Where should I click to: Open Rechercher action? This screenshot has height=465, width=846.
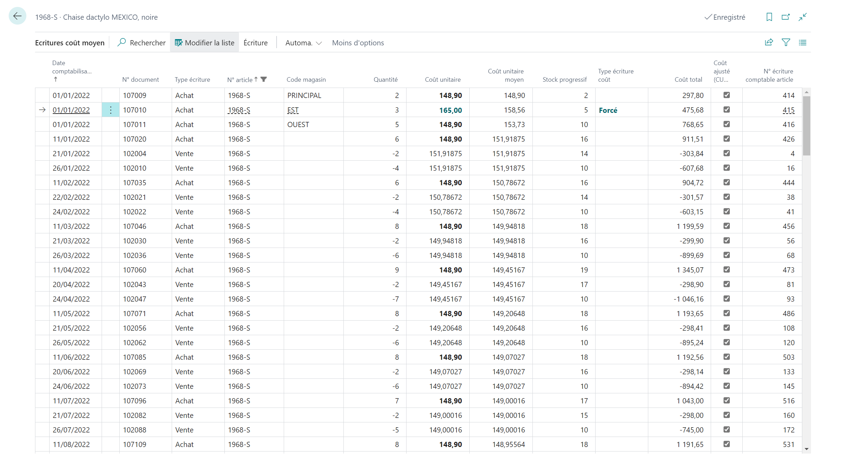click(x=142, y=43)
